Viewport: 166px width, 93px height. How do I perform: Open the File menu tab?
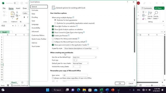pos(4,8)
